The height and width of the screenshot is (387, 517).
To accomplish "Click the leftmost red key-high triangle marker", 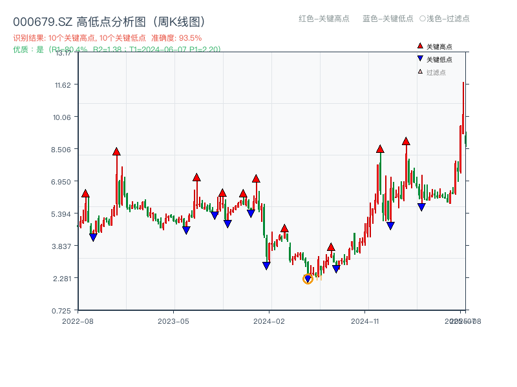I will click(x=85, y=193).
